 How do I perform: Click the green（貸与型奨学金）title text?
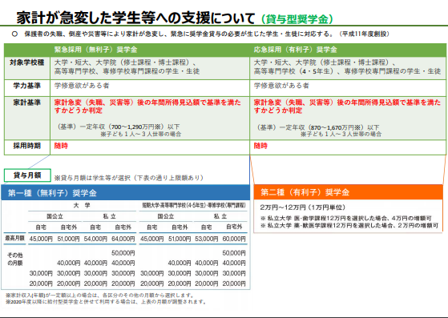(x=297, y=19)
